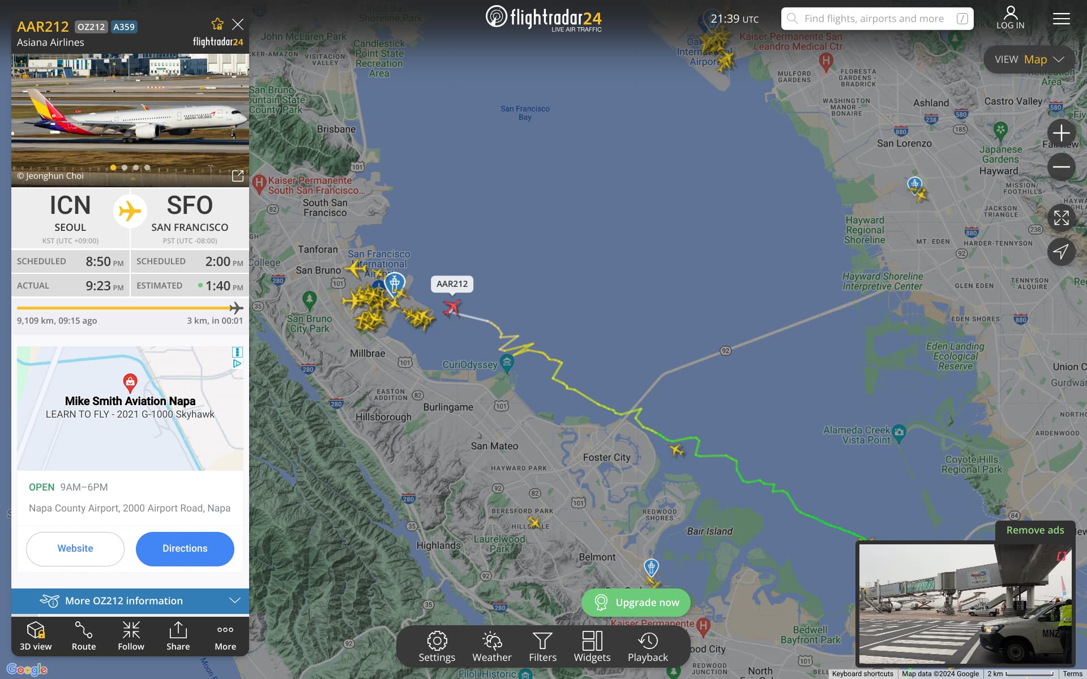This screenshot has height=679, width=1087.
Task: Open the Widgets panel
Action: [592, 647]
